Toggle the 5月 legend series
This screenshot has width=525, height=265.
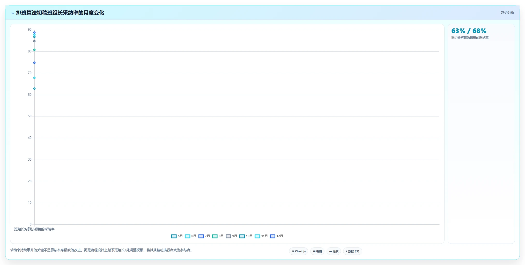click(x=177, y=236)
